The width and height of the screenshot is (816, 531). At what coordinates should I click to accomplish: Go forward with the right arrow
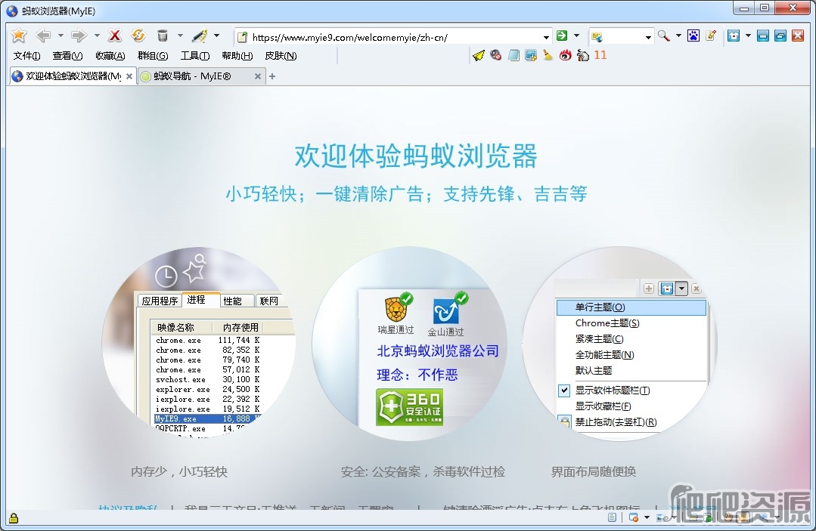tap(79, 36)
